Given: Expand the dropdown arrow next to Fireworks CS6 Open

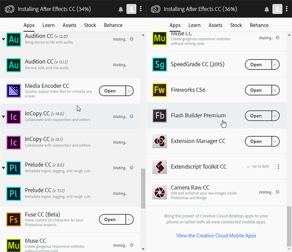Looking at the screenshot, I should coord(275,90).
